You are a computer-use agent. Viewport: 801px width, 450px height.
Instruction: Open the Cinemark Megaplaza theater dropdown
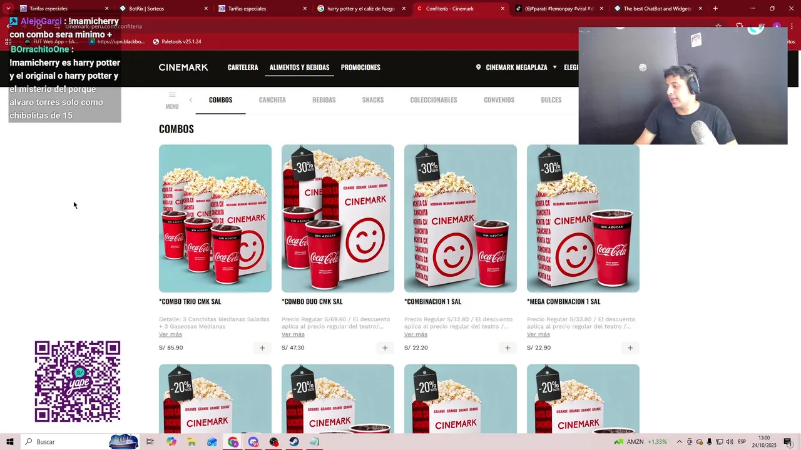pyautogui.click(x=516, y=67)
